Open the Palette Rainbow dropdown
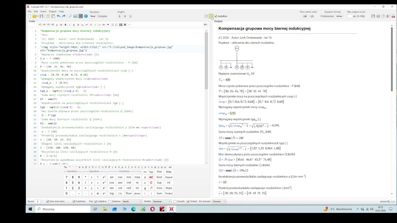This screenshot has height=223, width=397. click(162, 201)
